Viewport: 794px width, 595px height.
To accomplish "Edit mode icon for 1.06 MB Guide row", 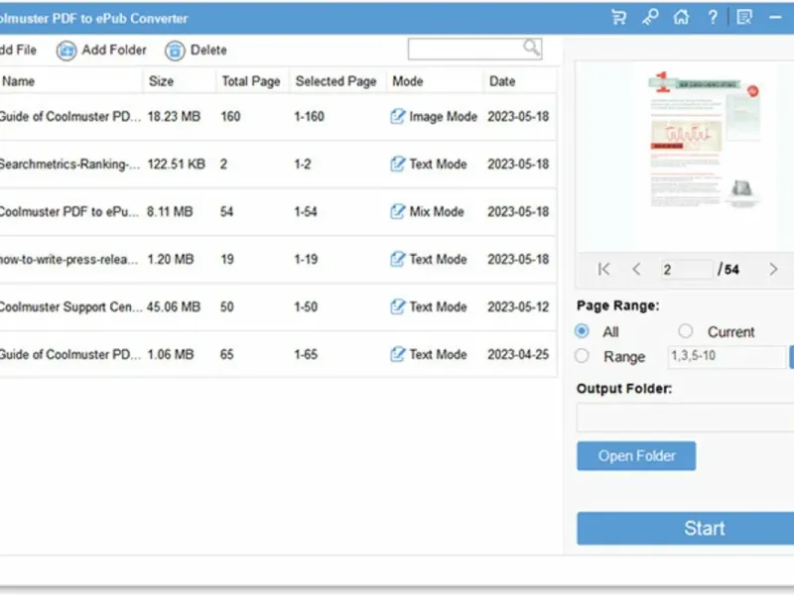I will (x=398, y=354).
